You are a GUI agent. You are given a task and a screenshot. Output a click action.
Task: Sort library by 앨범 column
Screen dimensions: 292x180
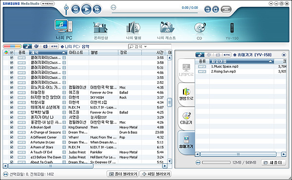(x=103, y=53)
